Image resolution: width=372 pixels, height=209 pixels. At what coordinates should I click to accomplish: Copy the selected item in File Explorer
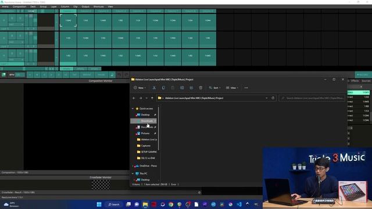pos(163,88)
